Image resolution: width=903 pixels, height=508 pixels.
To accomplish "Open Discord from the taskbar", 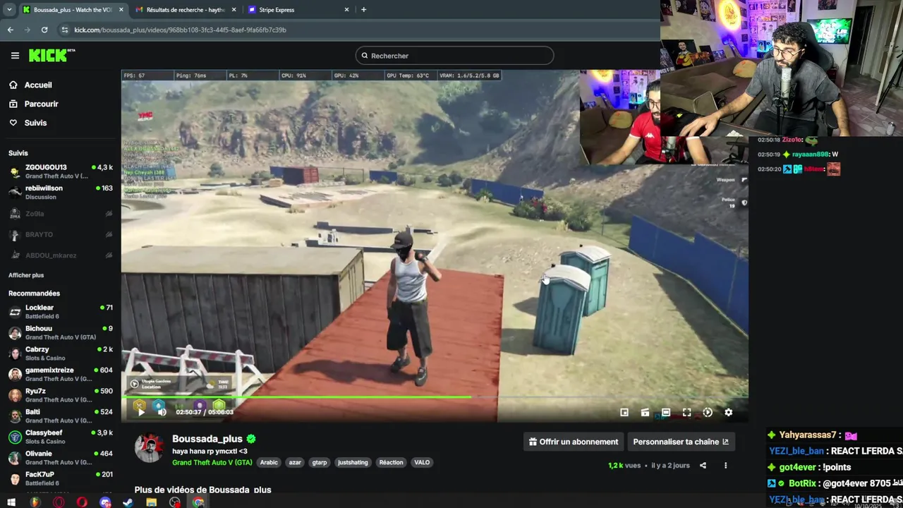I will tap(105, 502).
